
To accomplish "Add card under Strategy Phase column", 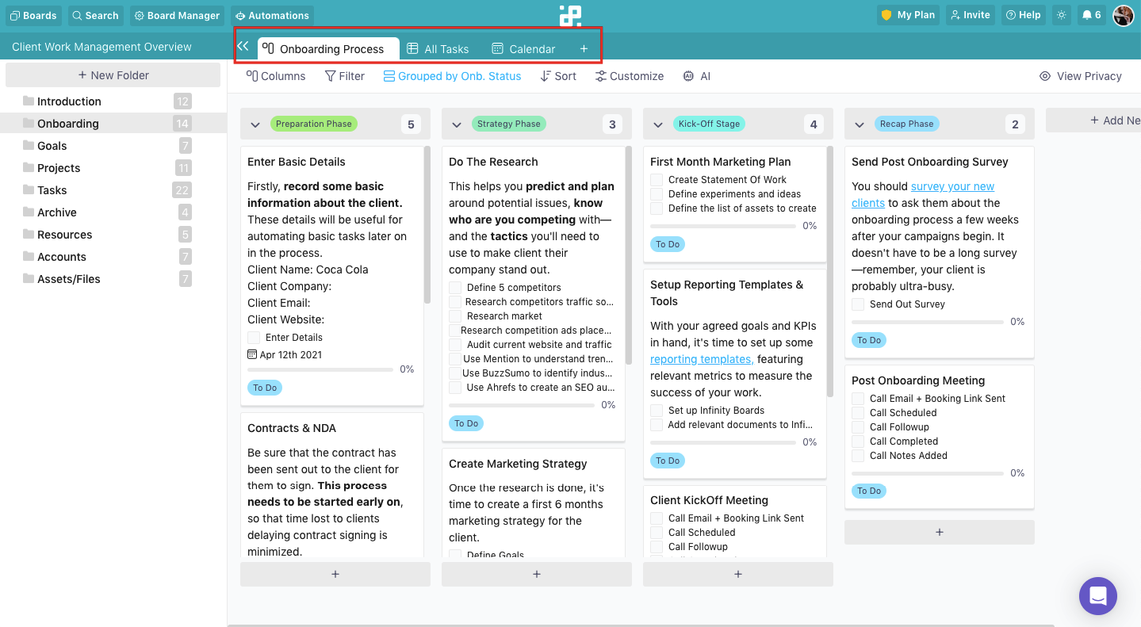I will tap(537, 574).
